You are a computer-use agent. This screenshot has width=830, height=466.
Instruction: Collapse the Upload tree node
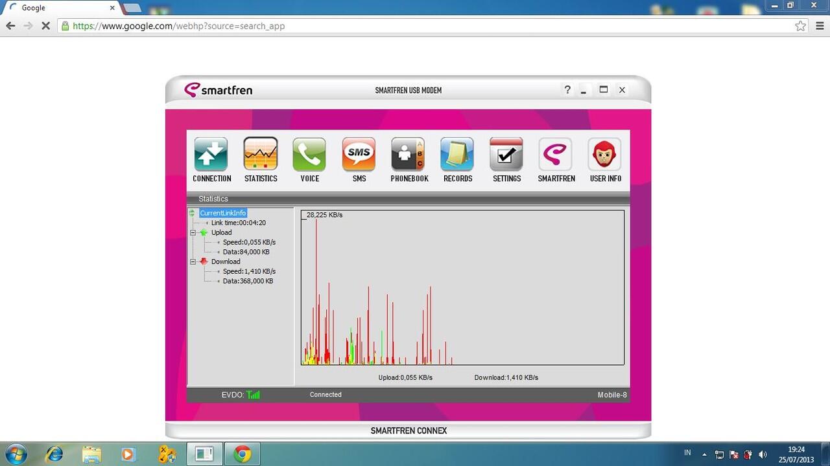click(193, 232)
